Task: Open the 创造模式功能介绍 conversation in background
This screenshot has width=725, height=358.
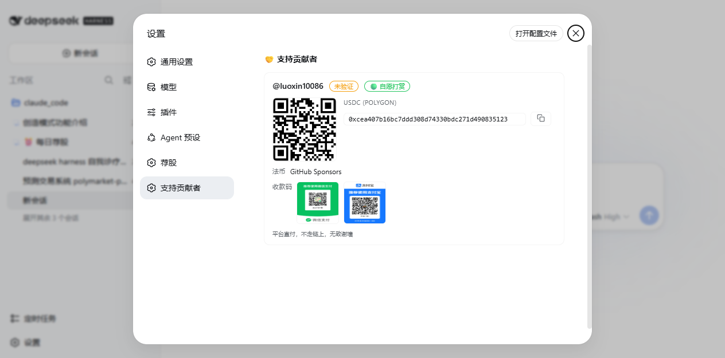Action: coord(55,123)
